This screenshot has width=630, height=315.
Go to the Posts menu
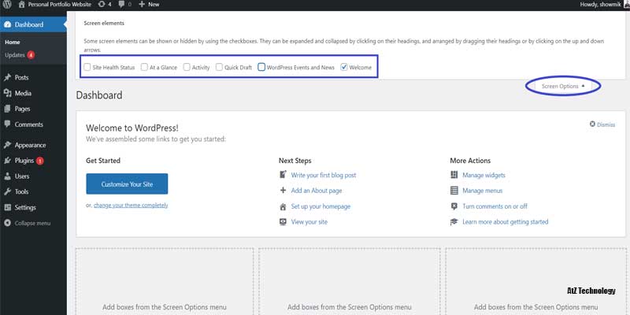(22, 77)
